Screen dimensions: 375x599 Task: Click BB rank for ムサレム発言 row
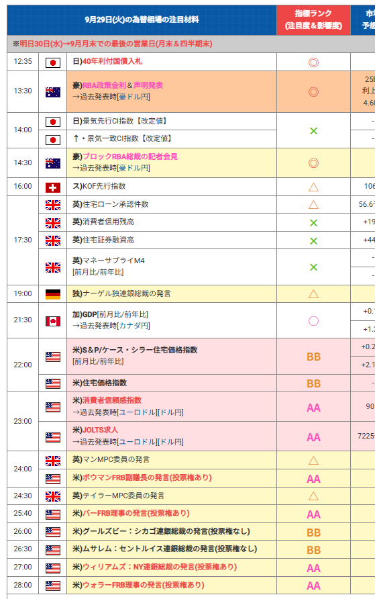coord(313,550)
